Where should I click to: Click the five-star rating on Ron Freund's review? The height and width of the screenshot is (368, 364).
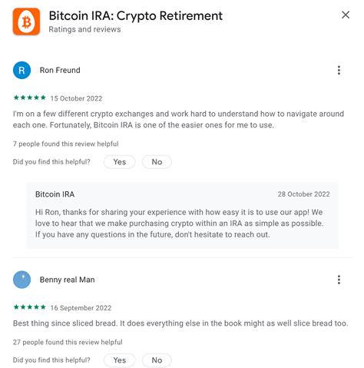tap(30, 98)
